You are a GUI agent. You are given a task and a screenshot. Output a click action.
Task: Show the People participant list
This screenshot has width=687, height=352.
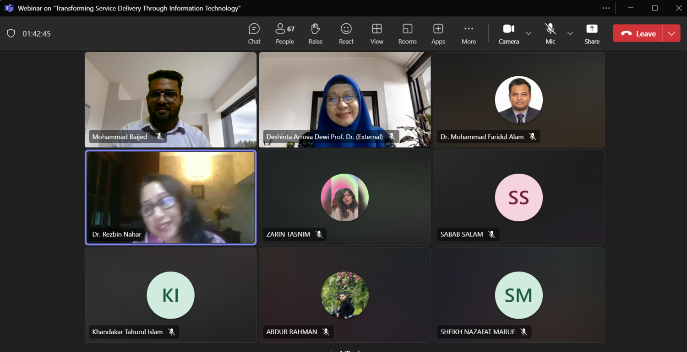(284, 34)
